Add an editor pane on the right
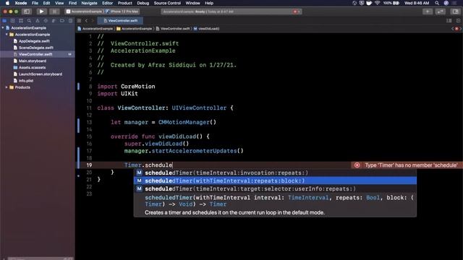This screenshot has width=463, height=260. pyautogui.click(x=458, y=21)
